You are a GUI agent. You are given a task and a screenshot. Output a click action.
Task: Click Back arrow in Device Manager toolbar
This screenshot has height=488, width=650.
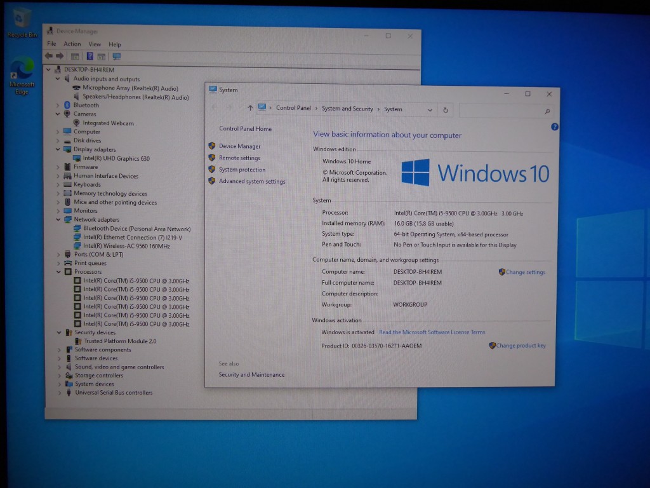(x=49, y=56)
